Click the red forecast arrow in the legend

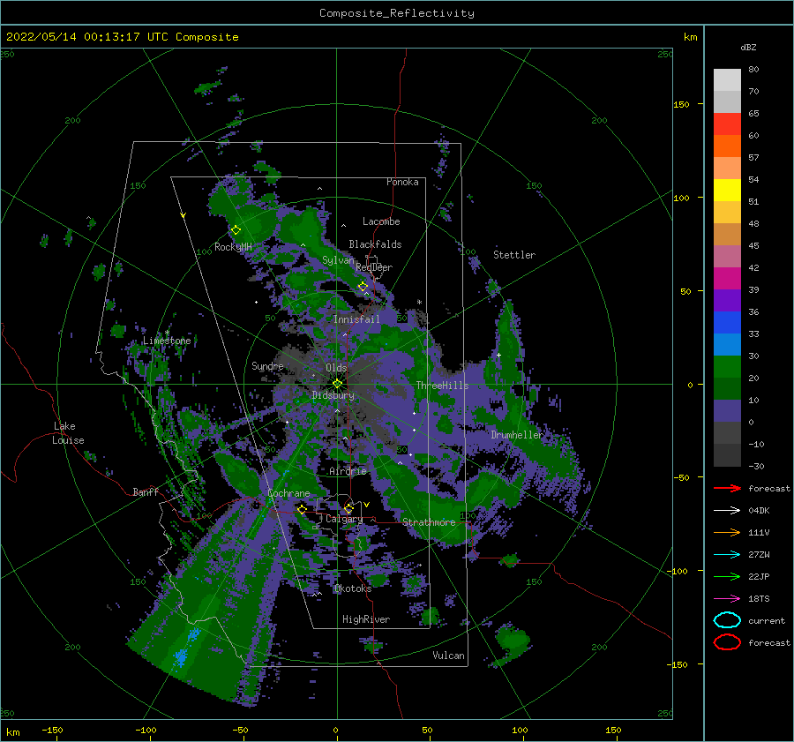click(727, 488)
